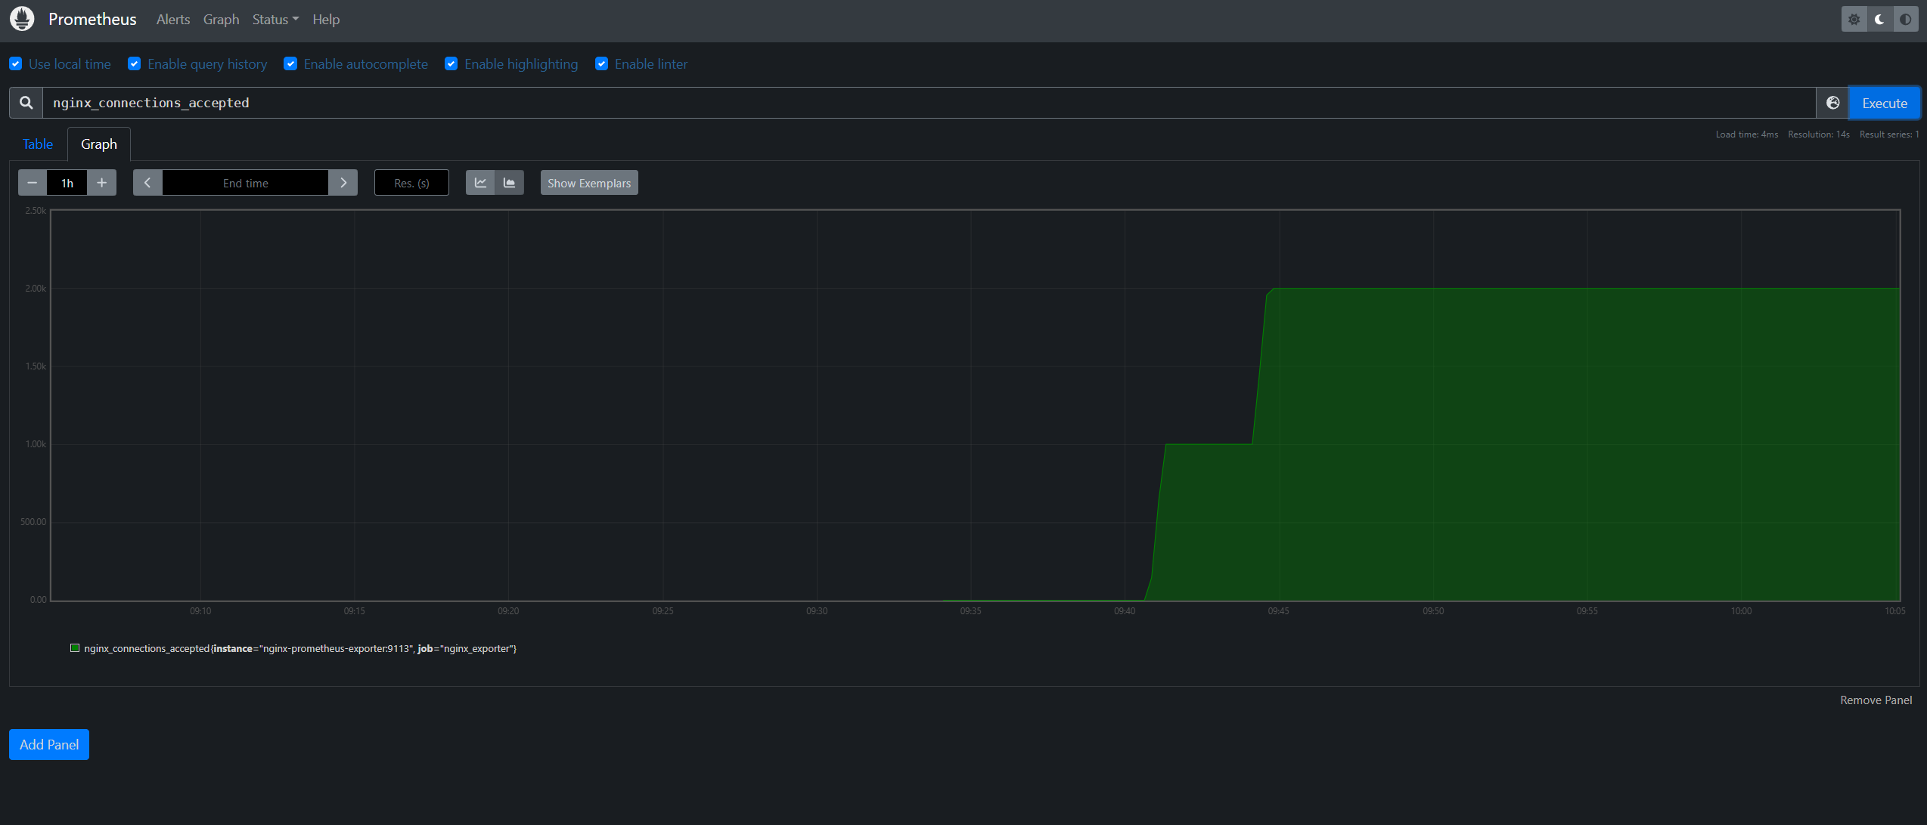Click the minus stepper to decrease time range
Image resolution: width=1927 pixels, height=825 pixels.
[32, 182]
